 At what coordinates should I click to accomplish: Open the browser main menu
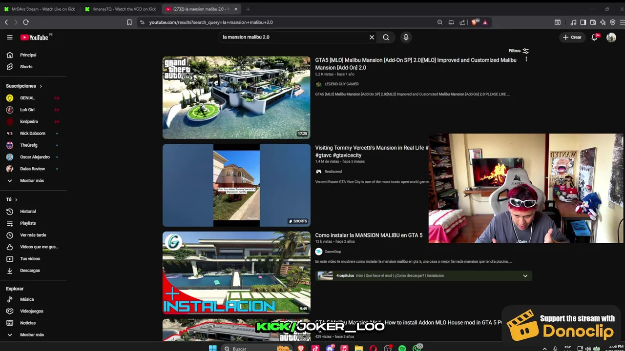(622, 22)
